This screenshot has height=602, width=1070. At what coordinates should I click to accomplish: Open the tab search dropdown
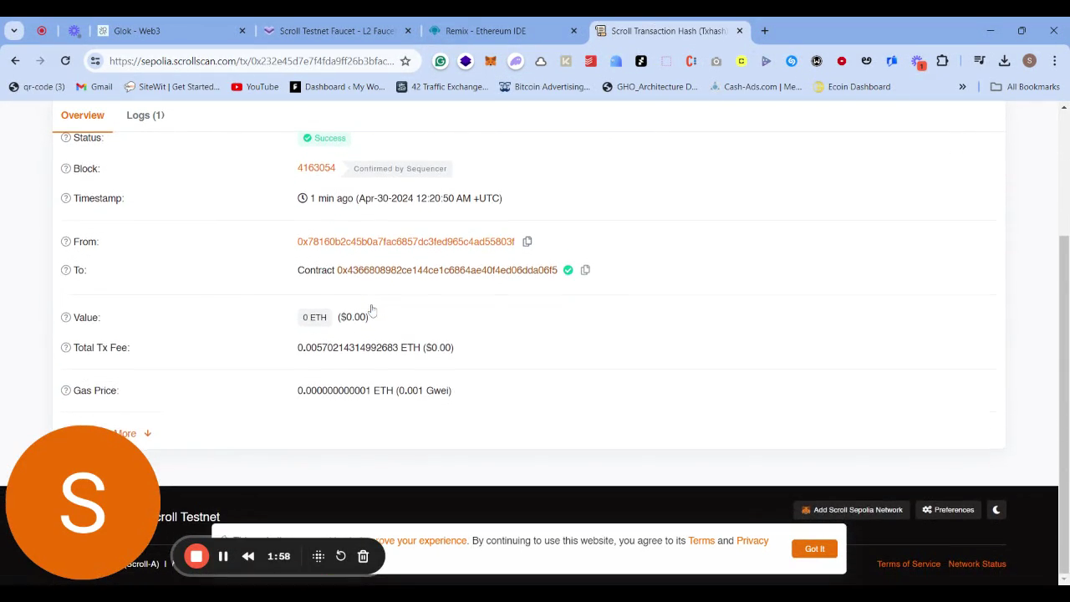coord(14,31)
